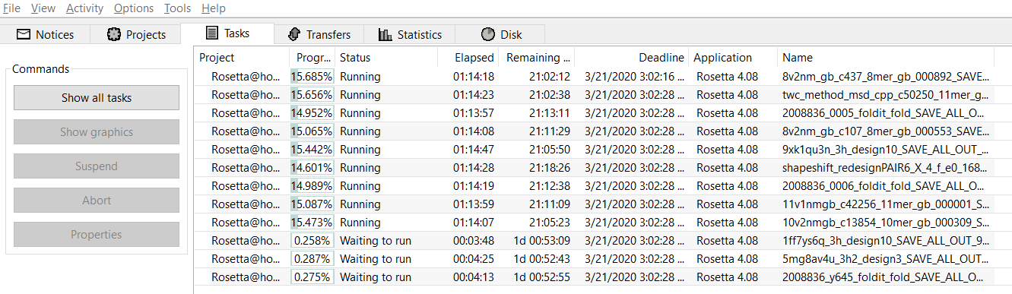Switch to the Transfers tab label

328,34
